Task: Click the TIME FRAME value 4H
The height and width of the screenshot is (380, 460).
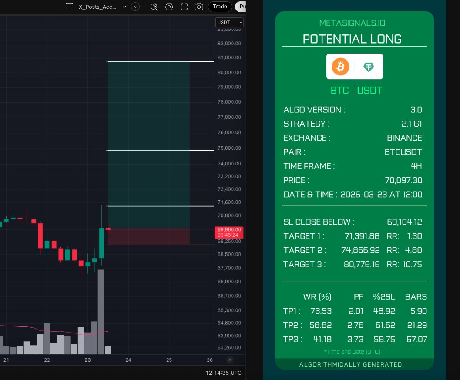Action: (416, 166)
